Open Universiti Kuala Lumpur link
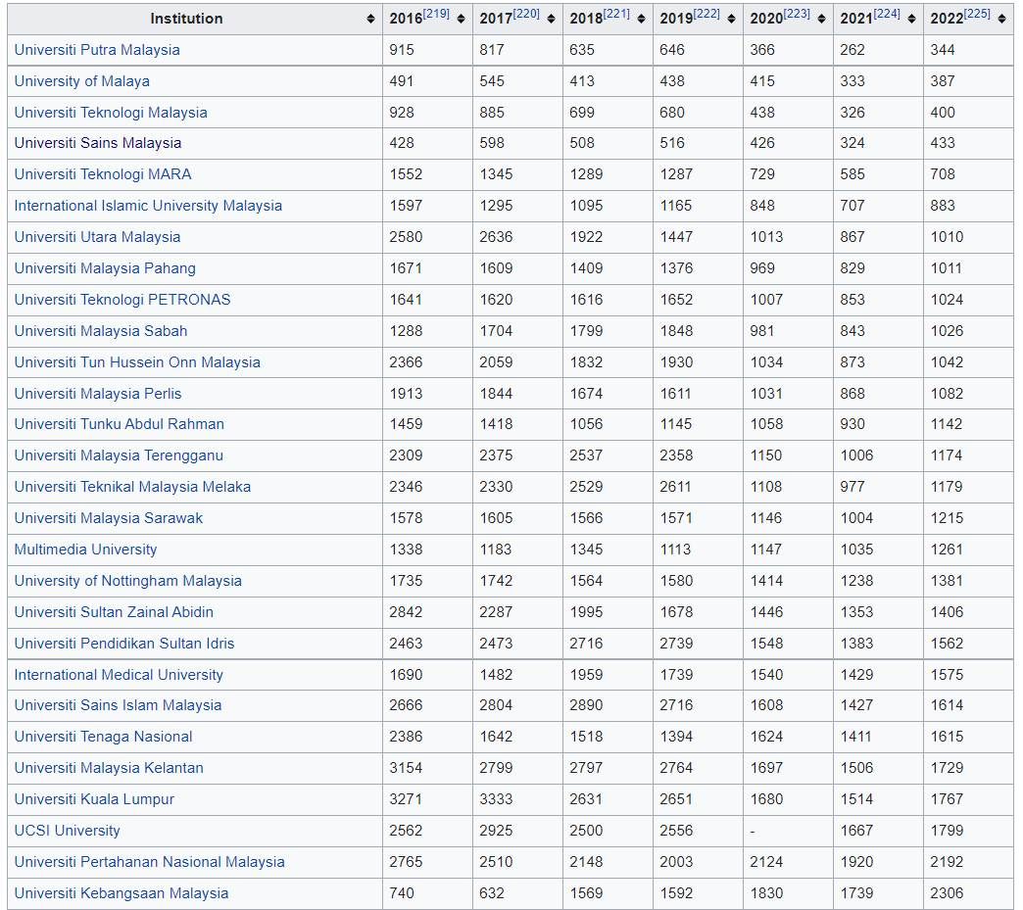Screen dimensions: 1023x910 [94, 799]
